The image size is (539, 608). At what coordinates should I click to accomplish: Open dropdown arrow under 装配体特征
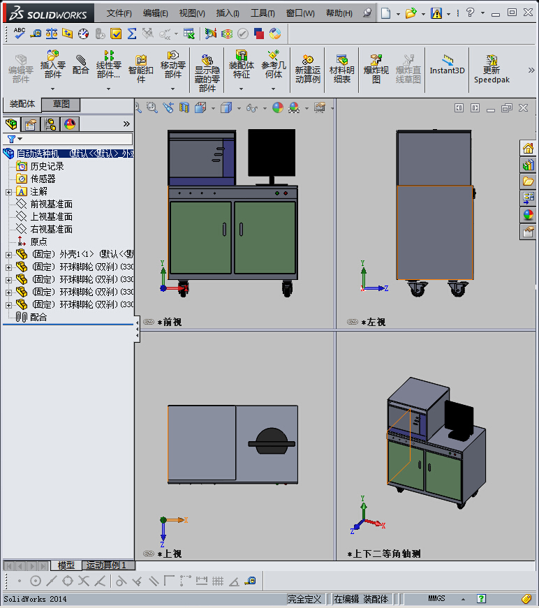[241, 89]
